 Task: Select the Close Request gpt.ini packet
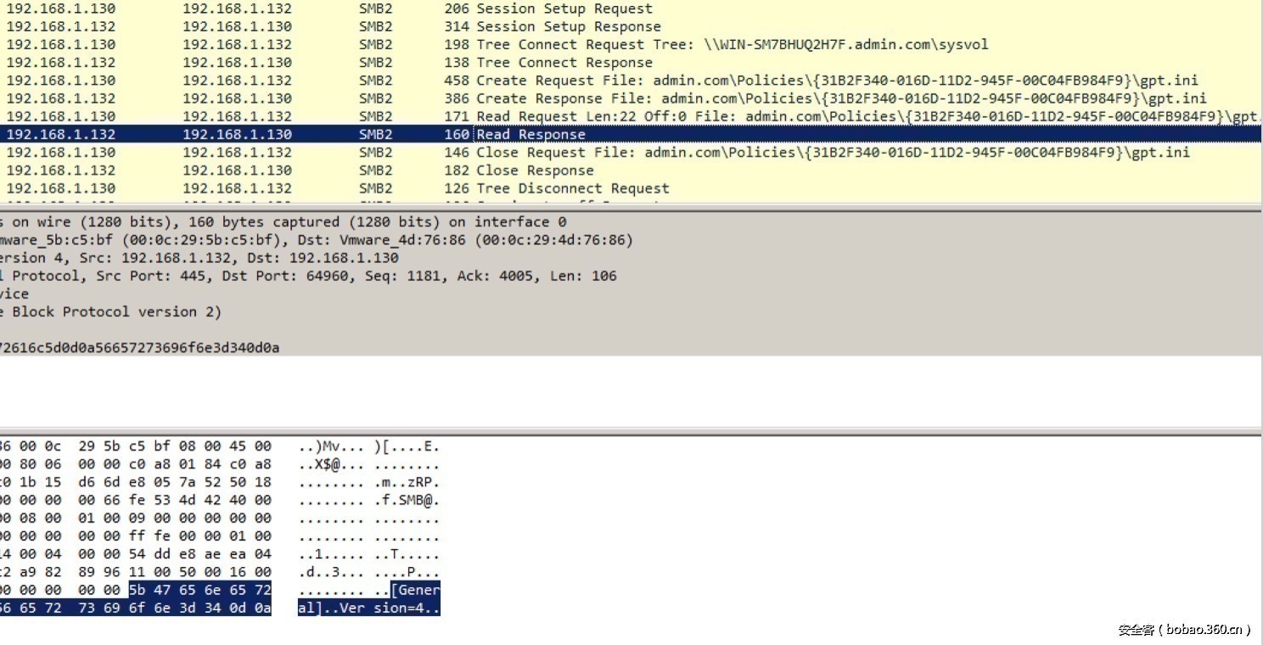832,152
